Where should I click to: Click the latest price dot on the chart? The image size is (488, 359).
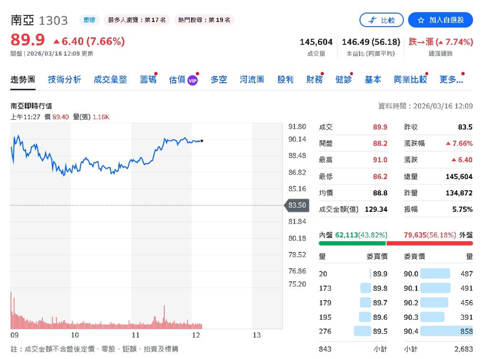202,141
